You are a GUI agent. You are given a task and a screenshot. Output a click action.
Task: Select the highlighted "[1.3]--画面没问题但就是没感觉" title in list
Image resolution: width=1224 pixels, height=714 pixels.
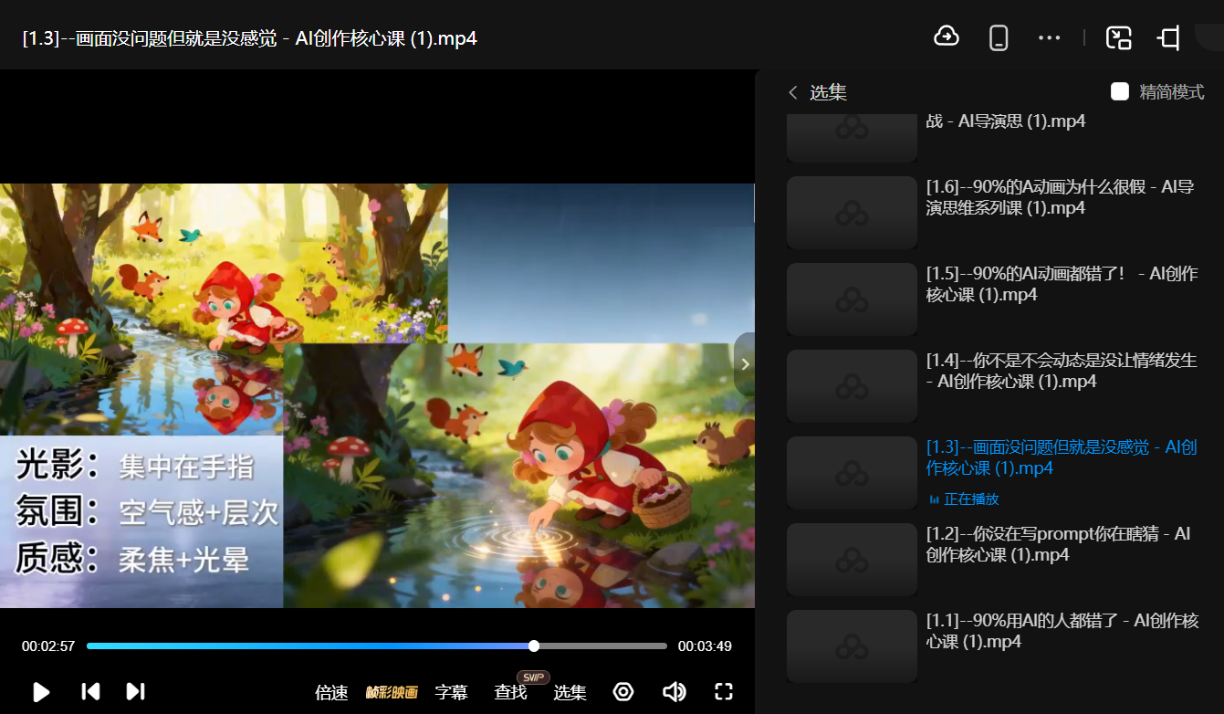click(1062, 457)
